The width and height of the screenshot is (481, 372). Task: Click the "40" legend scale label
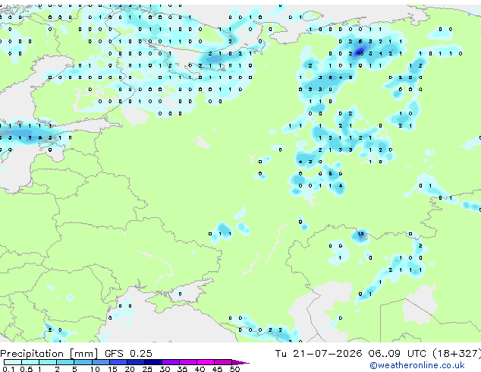coord(200,369)
